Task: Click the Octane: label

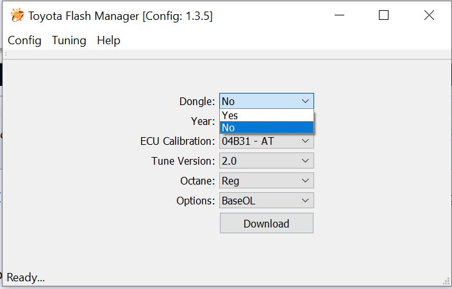Action: (197, 181)
